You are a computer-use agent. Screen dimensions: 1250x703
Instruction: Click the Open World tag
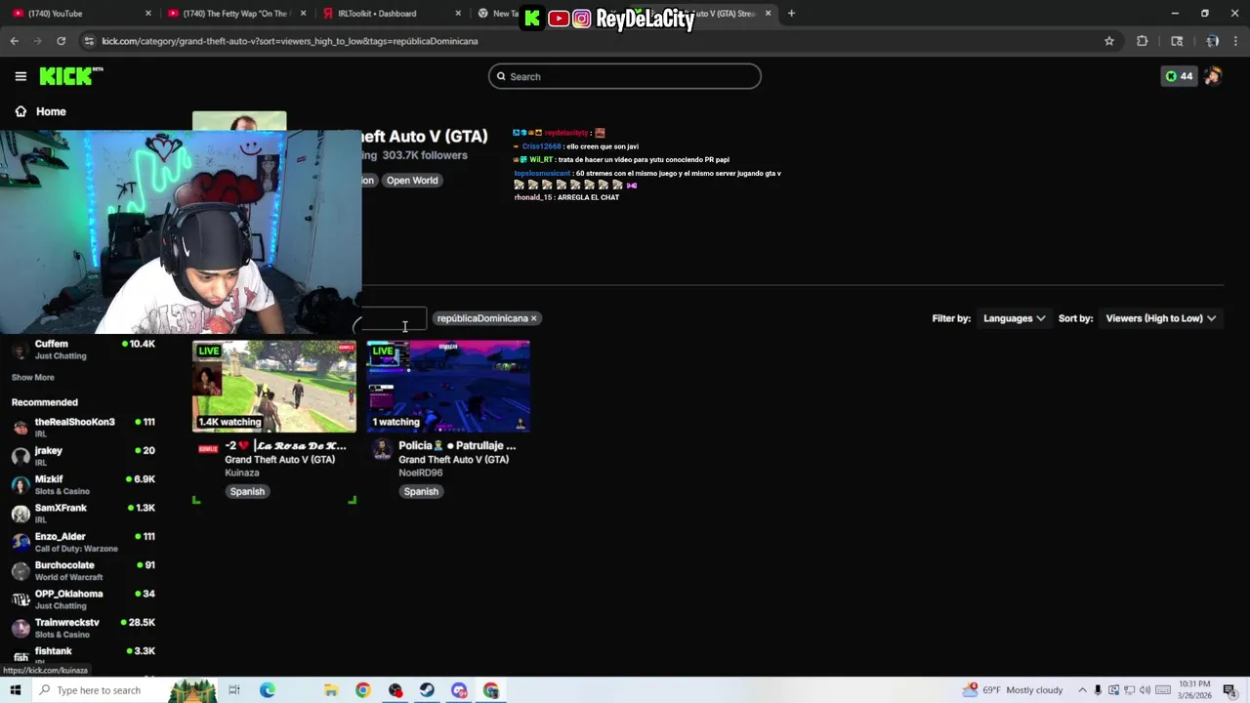point(412,181)
